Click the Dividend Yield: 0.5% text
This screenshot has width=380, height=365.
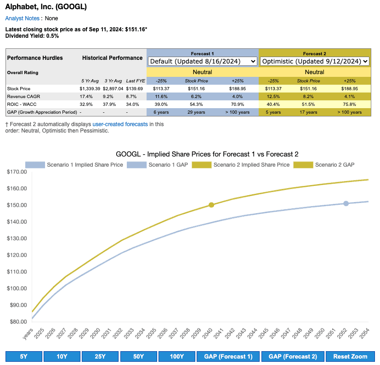click(x=32, y=36)
